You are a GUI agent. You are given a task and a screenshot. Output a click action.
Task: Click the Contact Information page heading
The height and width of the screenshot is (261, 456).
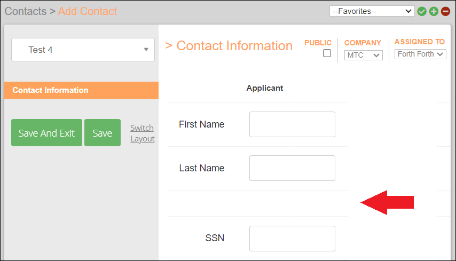click(x=234, y=45)
